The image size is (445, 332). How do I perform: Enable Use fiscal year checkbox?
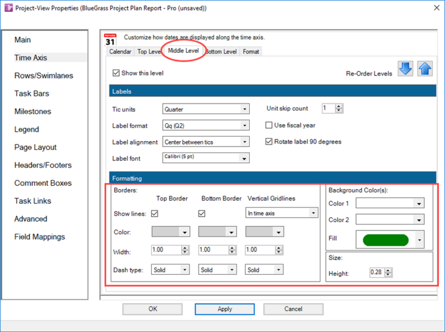point(269,125)
